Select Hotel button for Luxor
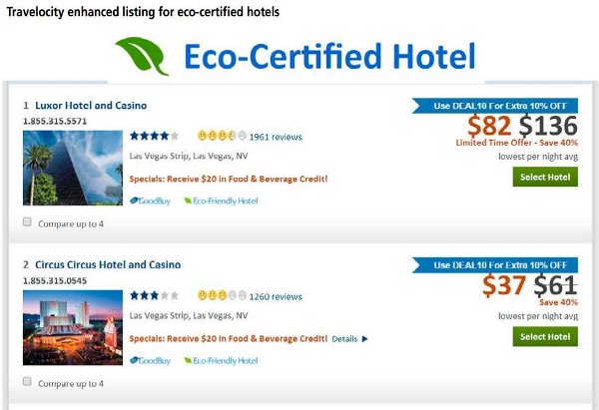Viewport: 599px width, 410px height. (545, 178)
